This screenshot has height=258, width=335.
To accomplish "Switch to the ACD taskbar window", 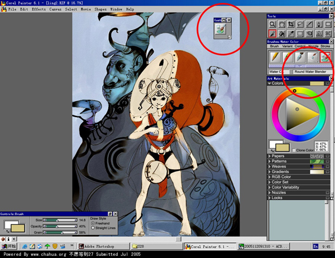I will [264, 246].
